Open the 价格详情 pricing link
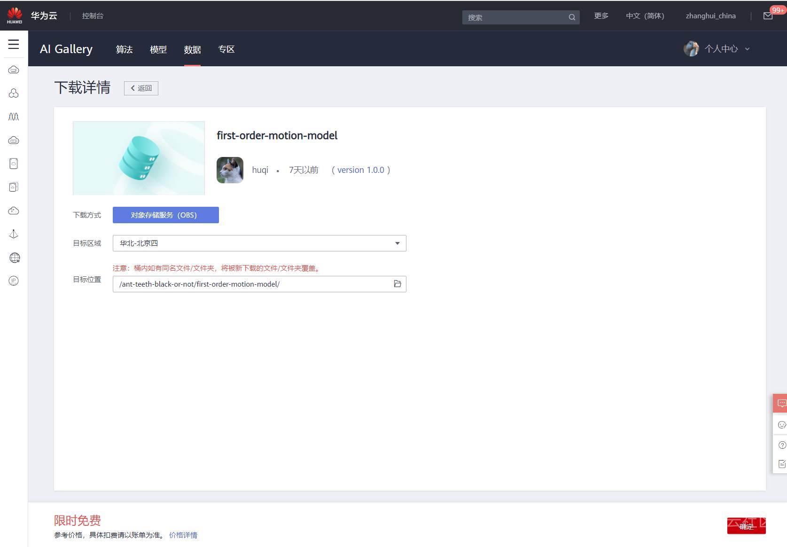 [183, 535]
